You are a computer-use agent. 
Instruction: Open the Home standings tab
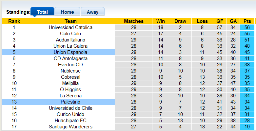click(x=67, y=12)
